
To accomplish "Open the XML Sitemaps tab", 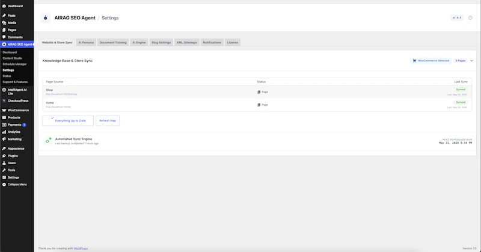I will (x=187, y=43).
